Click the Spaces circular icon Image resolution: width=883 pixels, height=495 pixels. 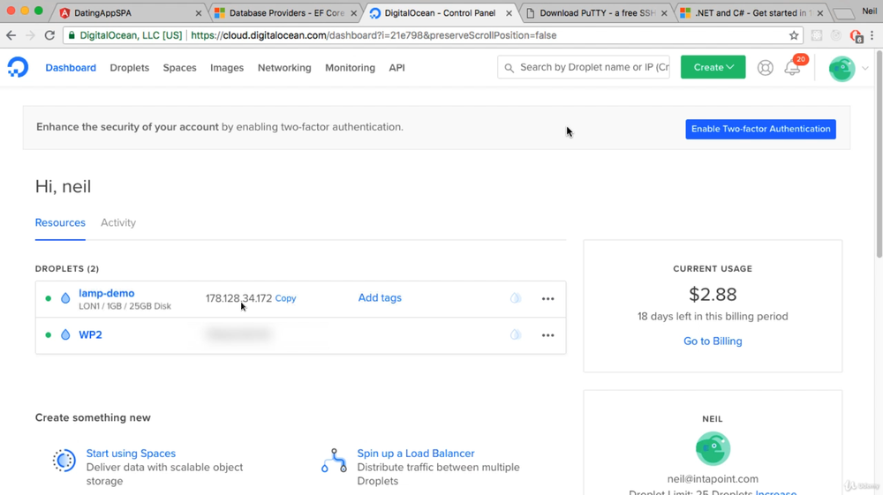click(x=64, y=461)
